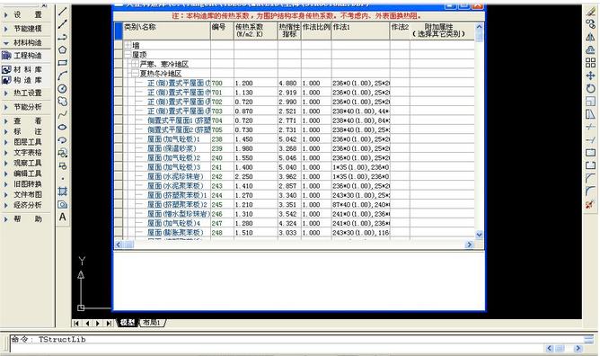Select the Construction Line tool
Image resolution: width=600 pixels, height=356 pixels.
63,24
